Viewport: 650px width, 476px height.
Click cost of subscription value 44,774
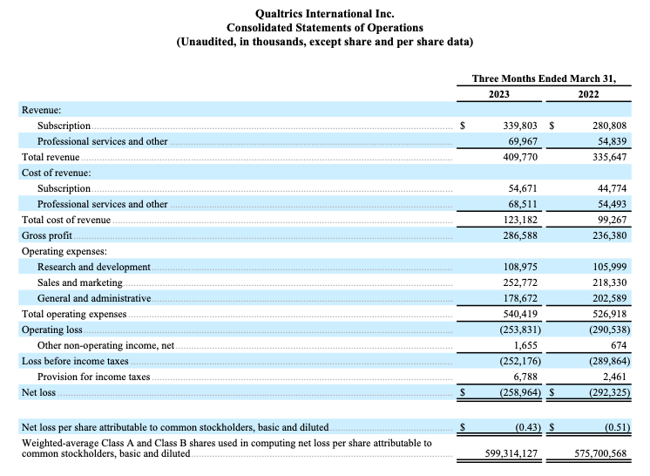click(x=613, y=188)
